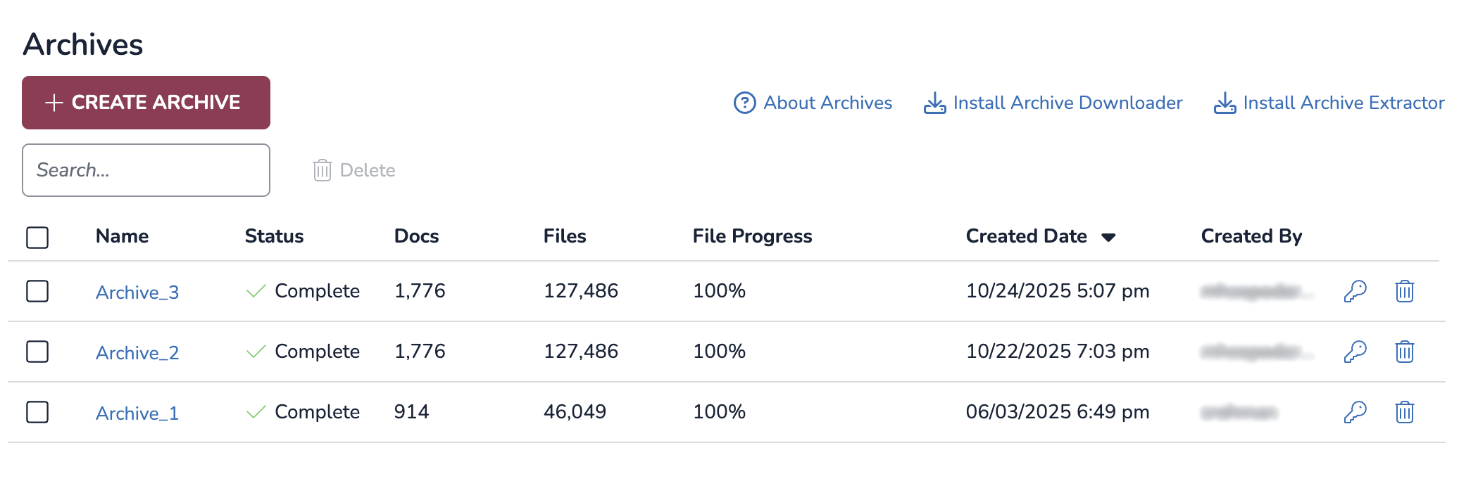
Task: Delete Archive_2 using its trash icon
Action: pos(1404,352)
